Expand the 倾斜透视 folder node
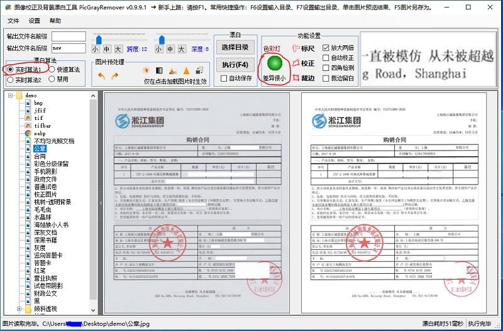The height and width of the screenshot is (331, 503). click(x=19, y=309)
